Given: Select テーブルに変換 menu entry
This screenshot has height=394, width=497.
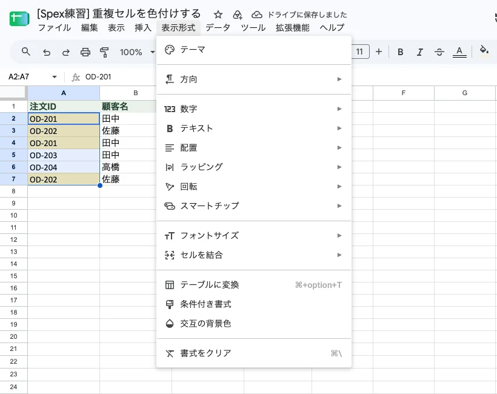Looking at the screenshot, I should click(x=254, y=285).
